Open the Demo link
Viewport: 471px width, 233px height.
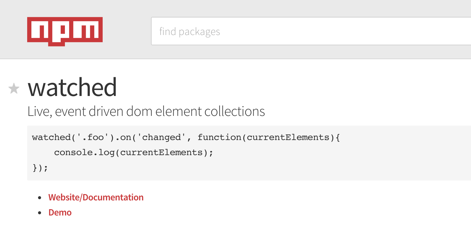pyautogui.click(x=60, y=212)
